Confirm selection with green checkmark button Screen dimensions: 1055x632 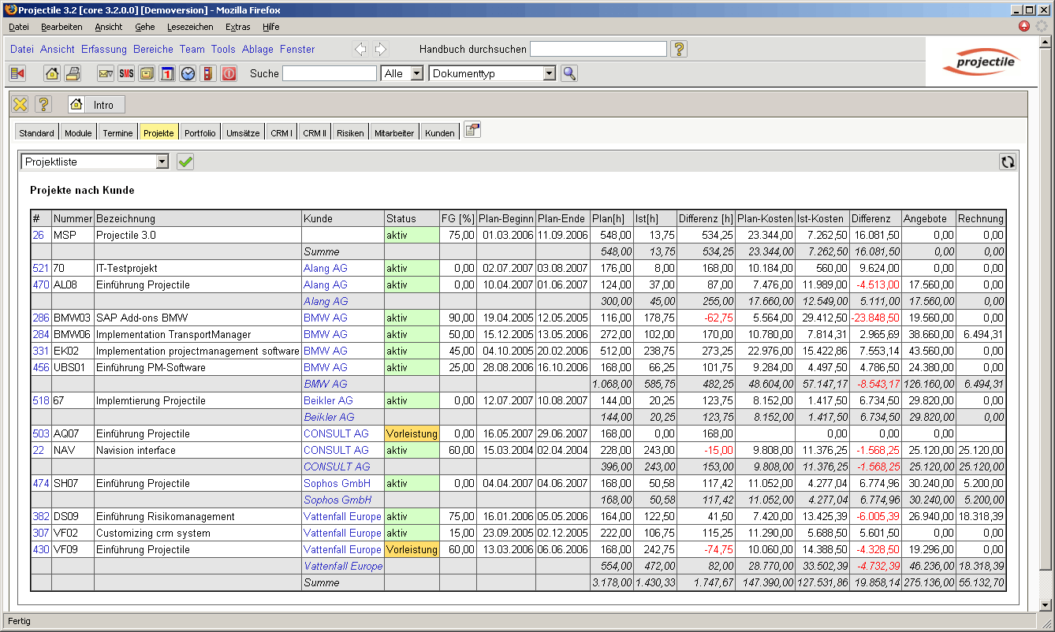185,162
